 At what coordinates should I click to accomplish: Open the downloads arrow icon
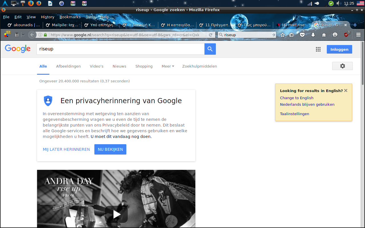point(313,35)
